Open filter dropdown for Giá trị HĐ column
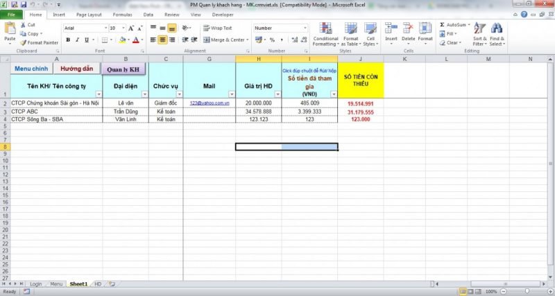This screenshot has width=555, height=296. (278, 94)
